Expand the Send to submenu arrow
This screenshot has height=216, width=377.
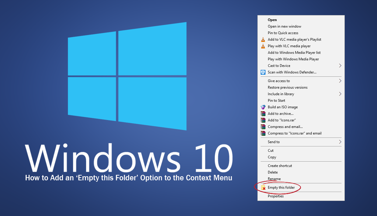340,142
